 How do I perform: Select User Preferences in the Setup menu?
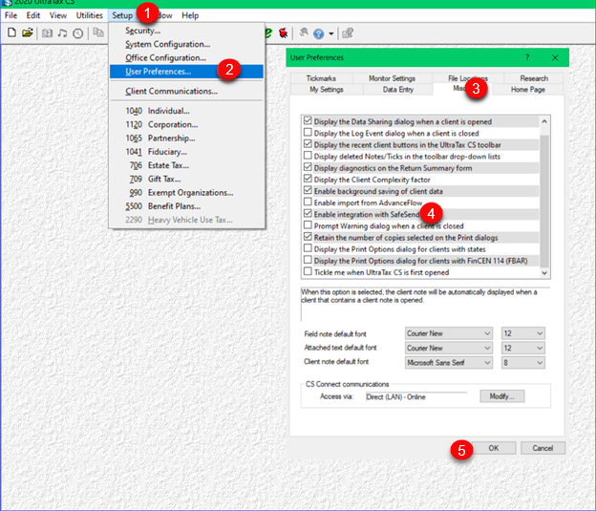click(186, 72)
